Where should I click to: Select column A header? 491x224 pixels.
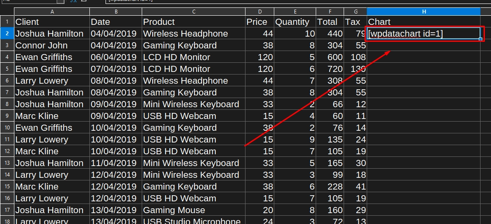click(52, 12)
